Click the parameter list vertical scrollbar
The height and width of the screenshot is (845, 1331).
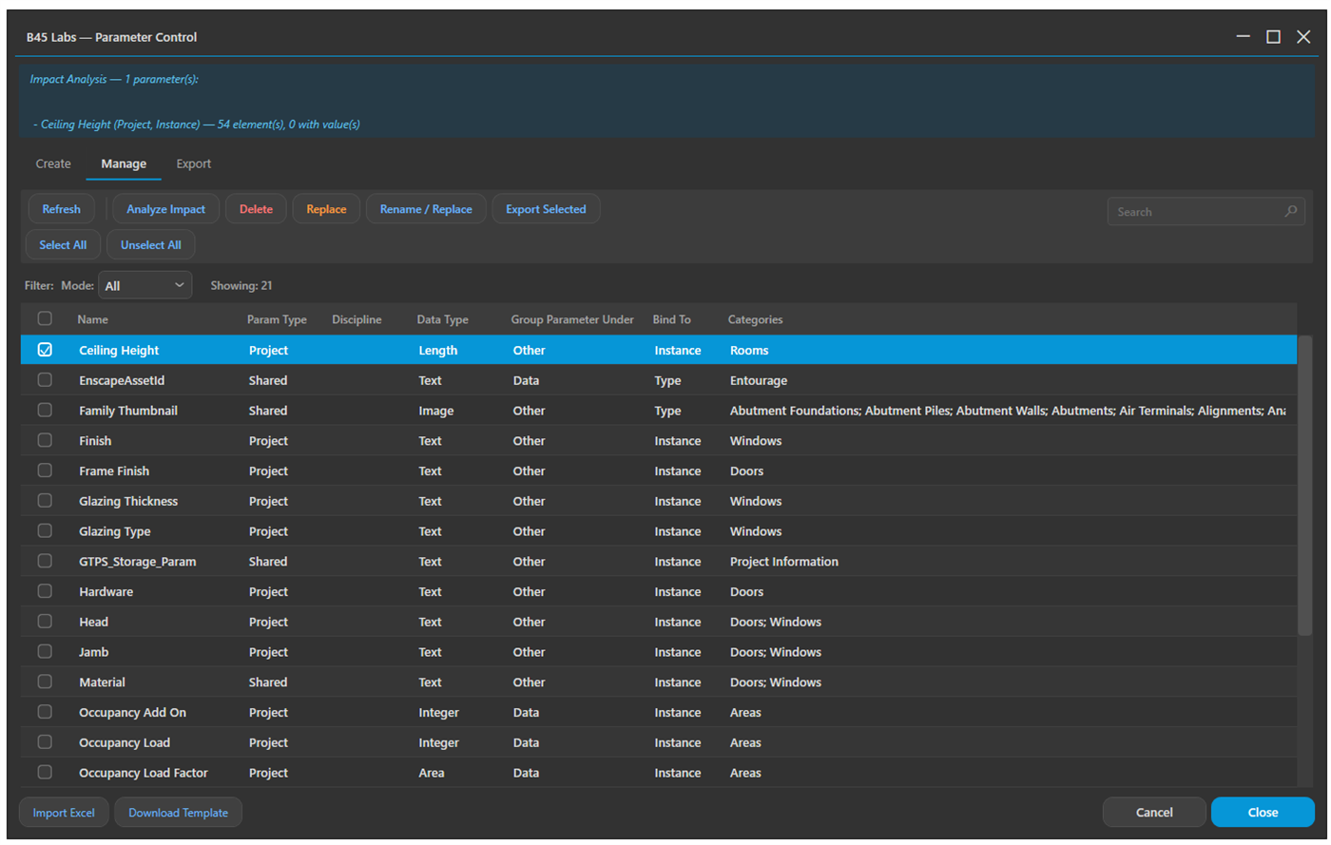tap(1304, 485)
